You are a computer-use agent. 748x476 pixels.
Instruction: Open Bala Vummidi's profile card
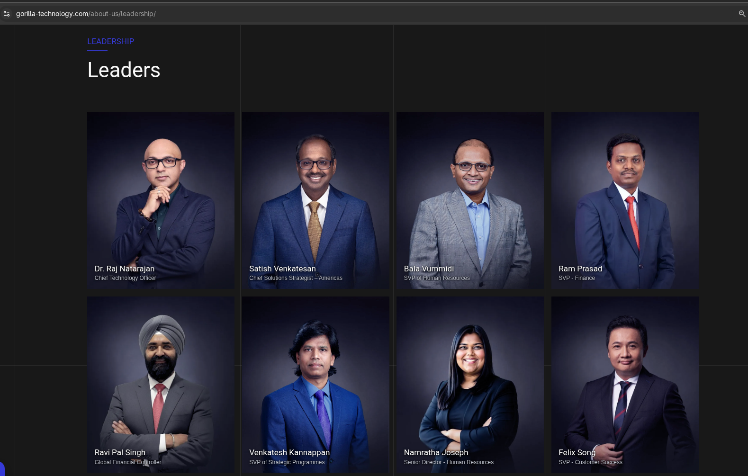click(470, 200)
